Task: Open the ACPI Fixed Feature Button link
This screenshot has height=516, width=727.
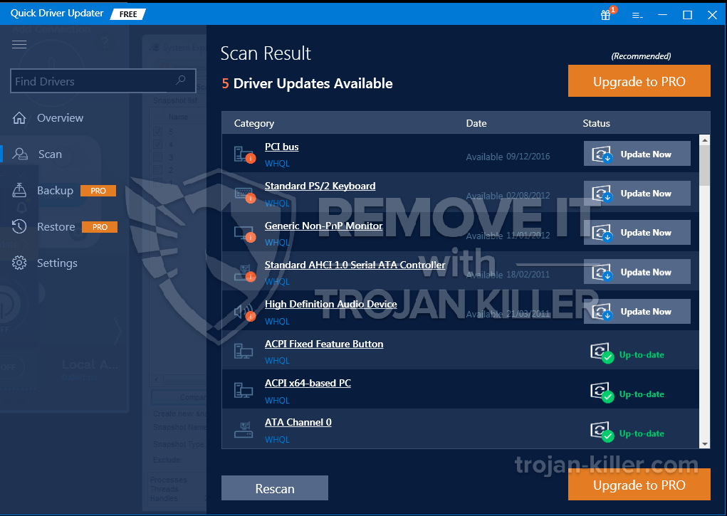Action: coord(324,344)
